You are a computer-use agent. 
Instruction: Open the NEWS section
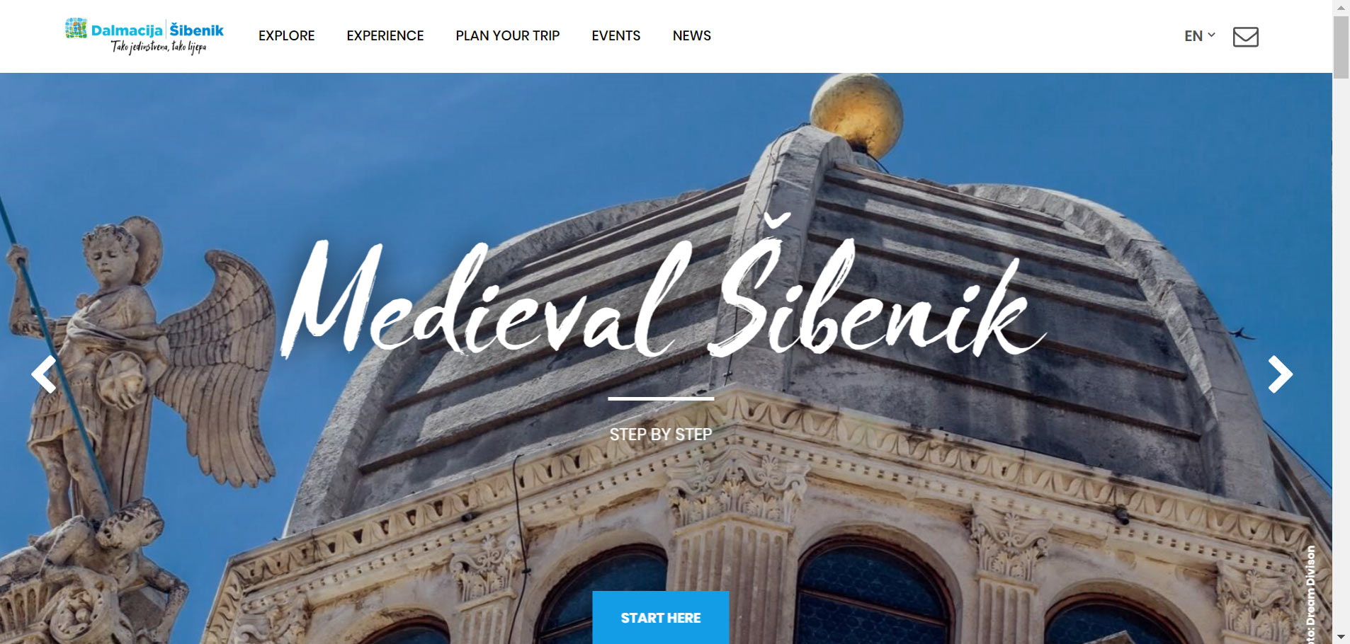coord(692,36)
